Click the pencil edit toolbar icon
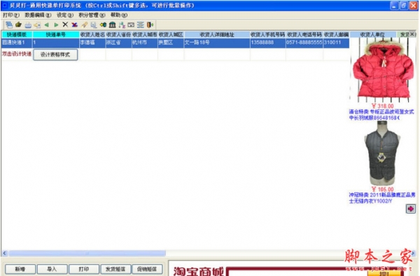Screen dimensions: 420x276 pyautogui.click(x=84, y=25)
